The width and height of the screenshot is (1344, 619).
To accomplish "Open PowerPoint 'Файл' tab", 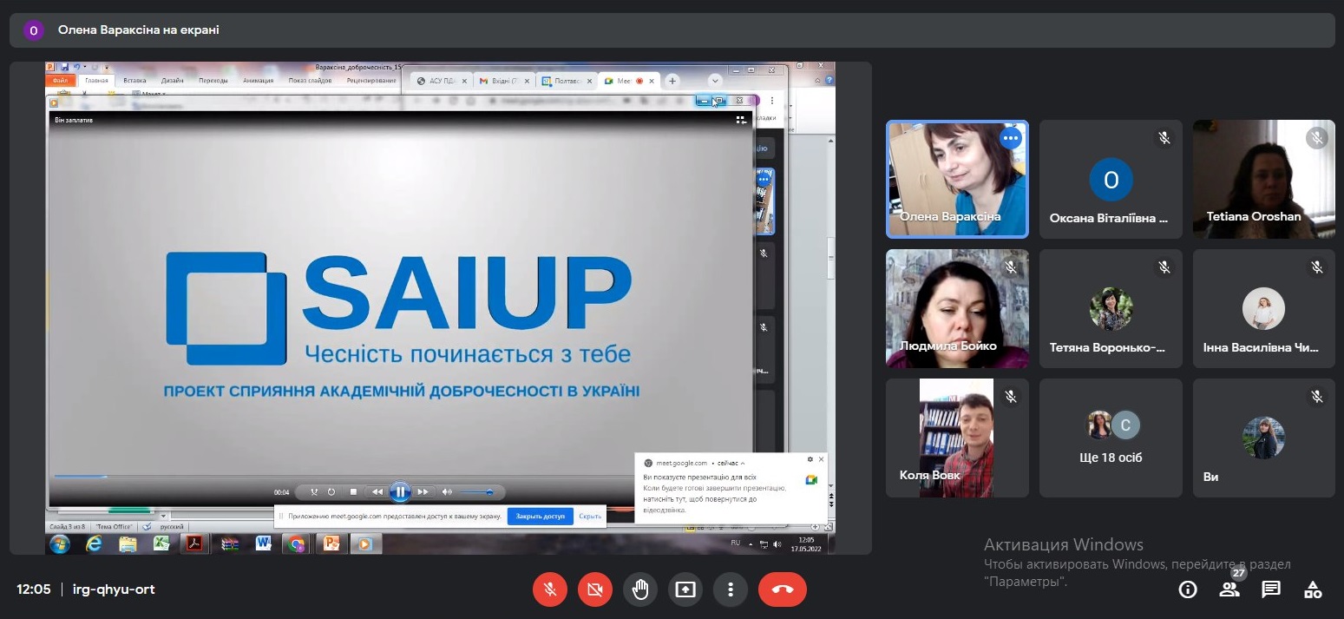I will click(x=61, y=81).
